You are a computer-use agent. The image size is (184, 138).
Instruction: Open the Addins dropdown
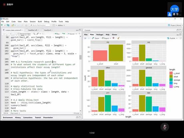click(61, 25)
